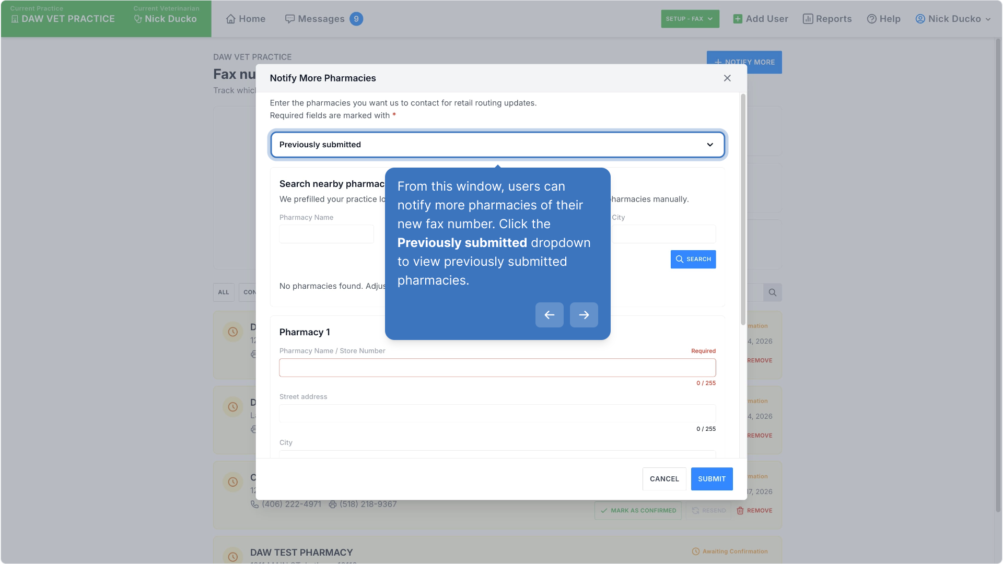This screenshot has width=1003, height=564.
Task: Expand the Nick Ducko account menu
Action: click(953, 19)
